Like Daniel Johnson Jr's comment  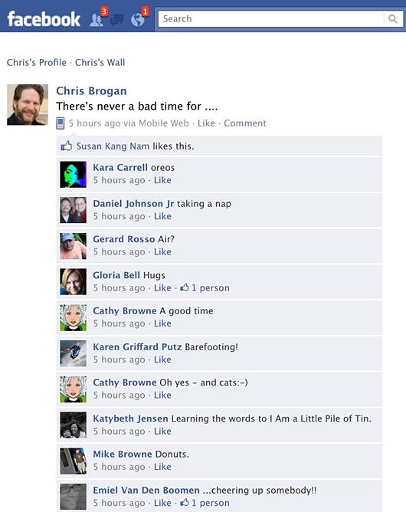162,216
